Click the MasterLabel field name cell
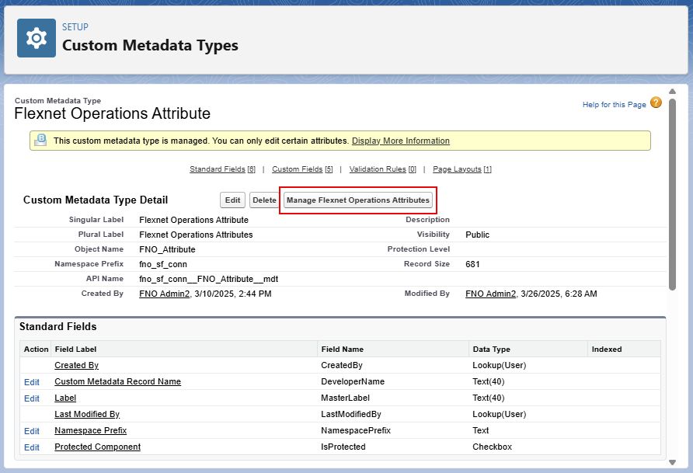 pos(345,398)
